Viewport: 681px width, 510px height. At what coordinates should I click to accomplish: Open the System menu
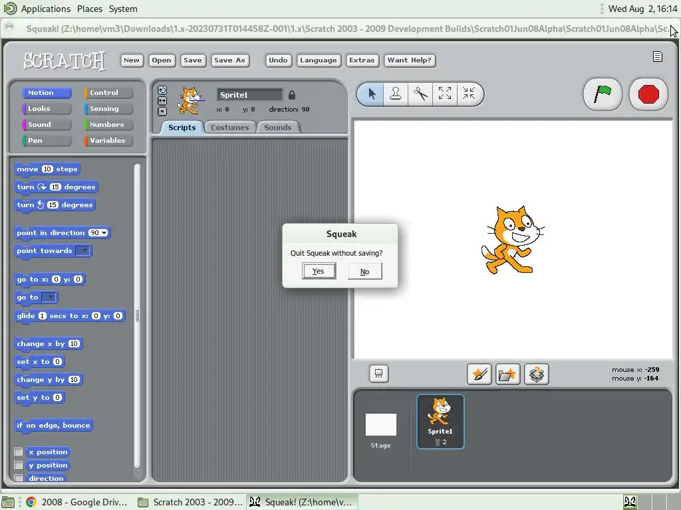(x=123, y=9)
